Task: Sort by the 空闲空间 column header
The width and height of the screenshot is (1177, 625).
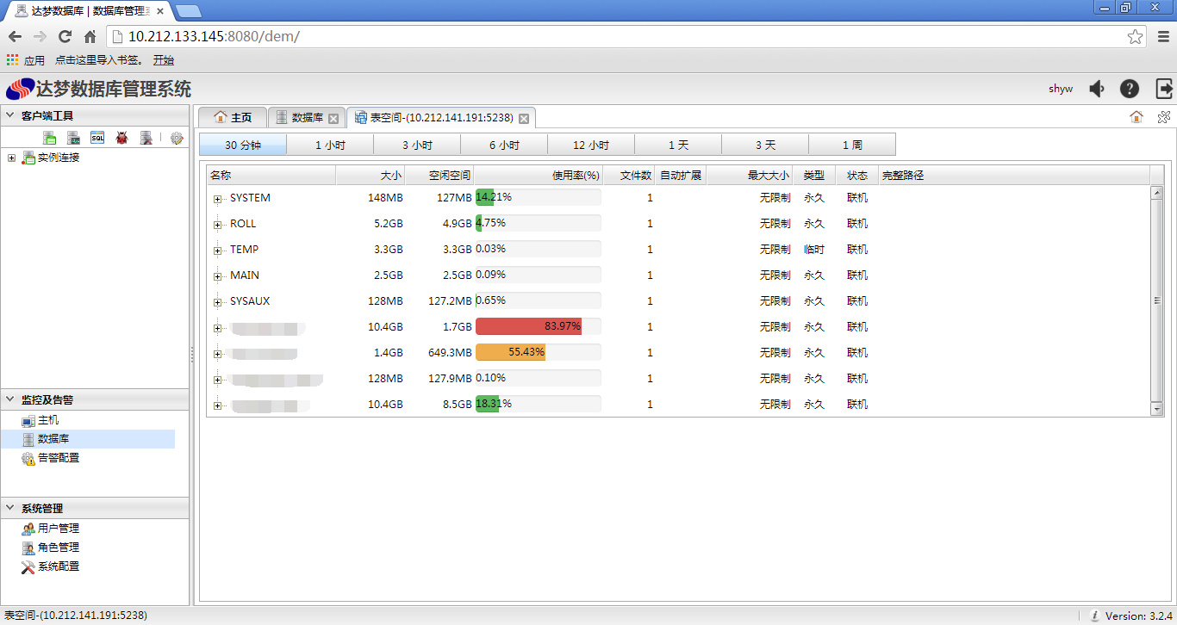Action: [x=439, y=176]
